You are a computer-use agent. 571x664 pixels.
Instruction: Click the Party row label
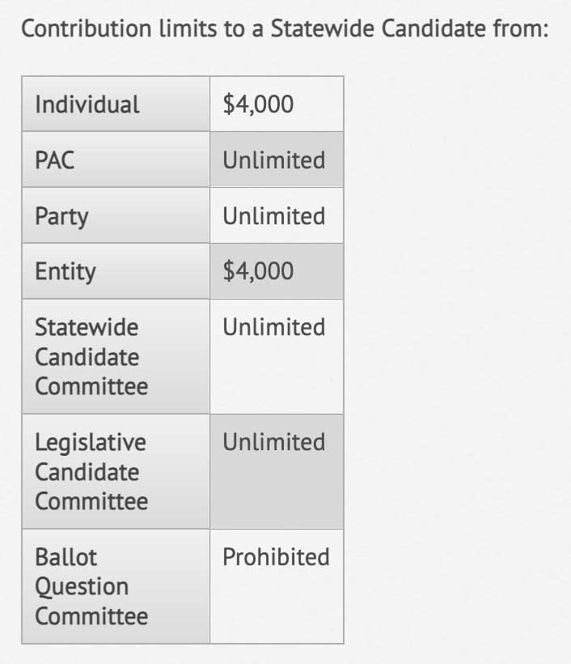pyautogui.click(x=116, y=215)
